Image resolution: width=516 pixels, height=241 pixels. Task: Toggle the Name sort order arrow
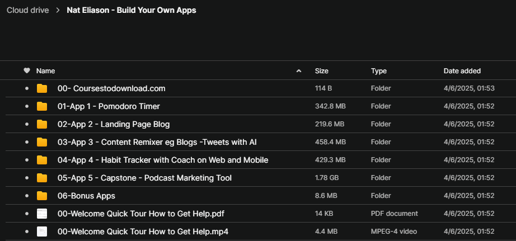coord(299,70)
